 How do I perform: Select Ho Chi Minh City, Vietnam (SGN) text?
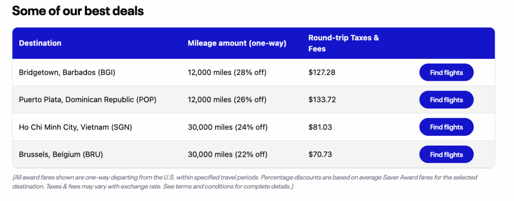tap(75, 127)
